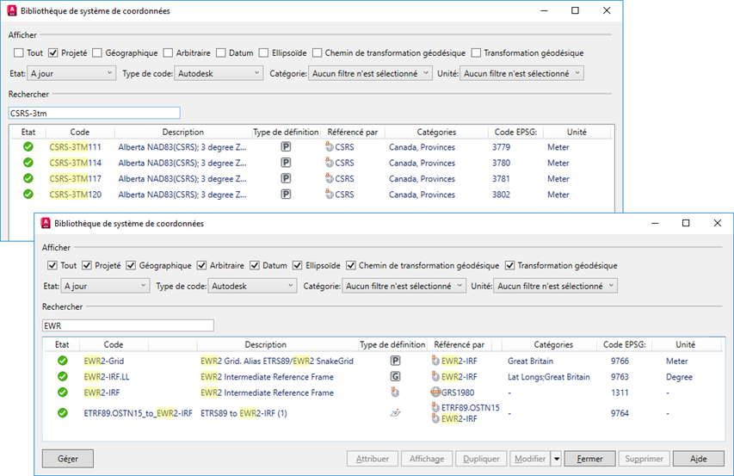Viewport: 734px width, 476px height.
Task: Click the GRS1980 ellipsoid icon
Action: (x=435, y=393)
